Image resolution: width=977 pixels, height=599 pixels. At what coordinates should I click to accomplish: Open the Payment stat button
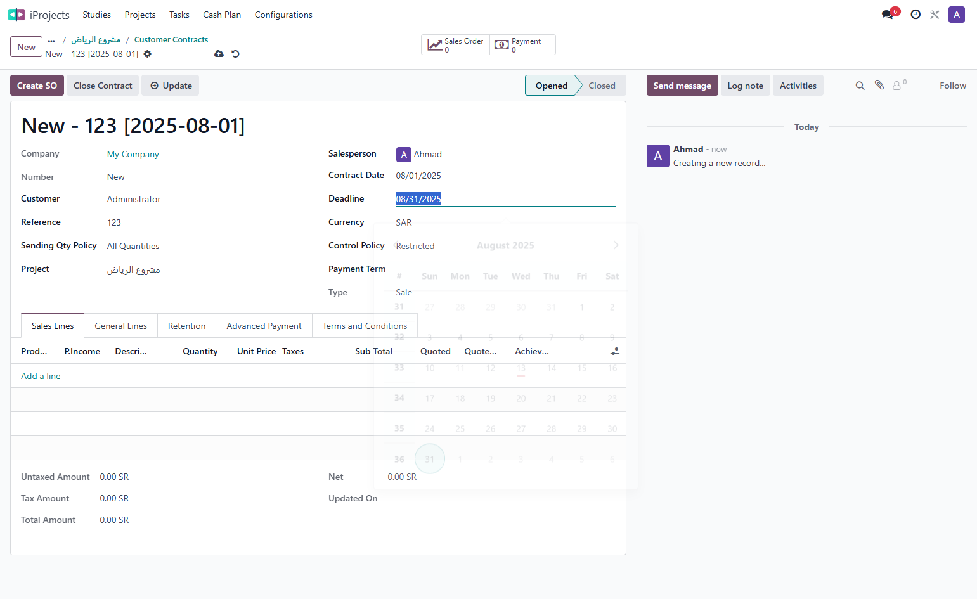522,45
